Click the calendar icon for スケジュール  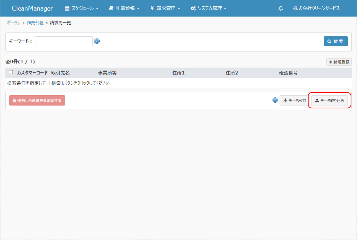pyautogui.click(x=67, y=8)
